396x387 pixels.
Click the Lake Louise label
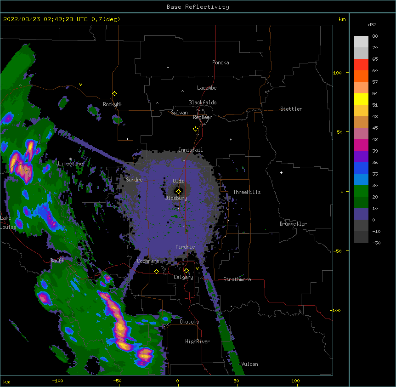[7, 222]
